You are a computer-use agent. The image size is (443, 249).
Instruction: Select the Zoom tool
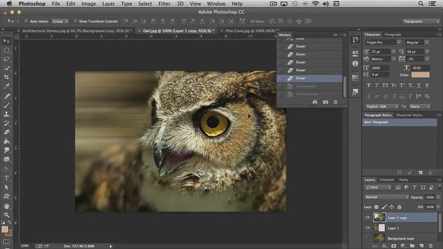[7, 215]
